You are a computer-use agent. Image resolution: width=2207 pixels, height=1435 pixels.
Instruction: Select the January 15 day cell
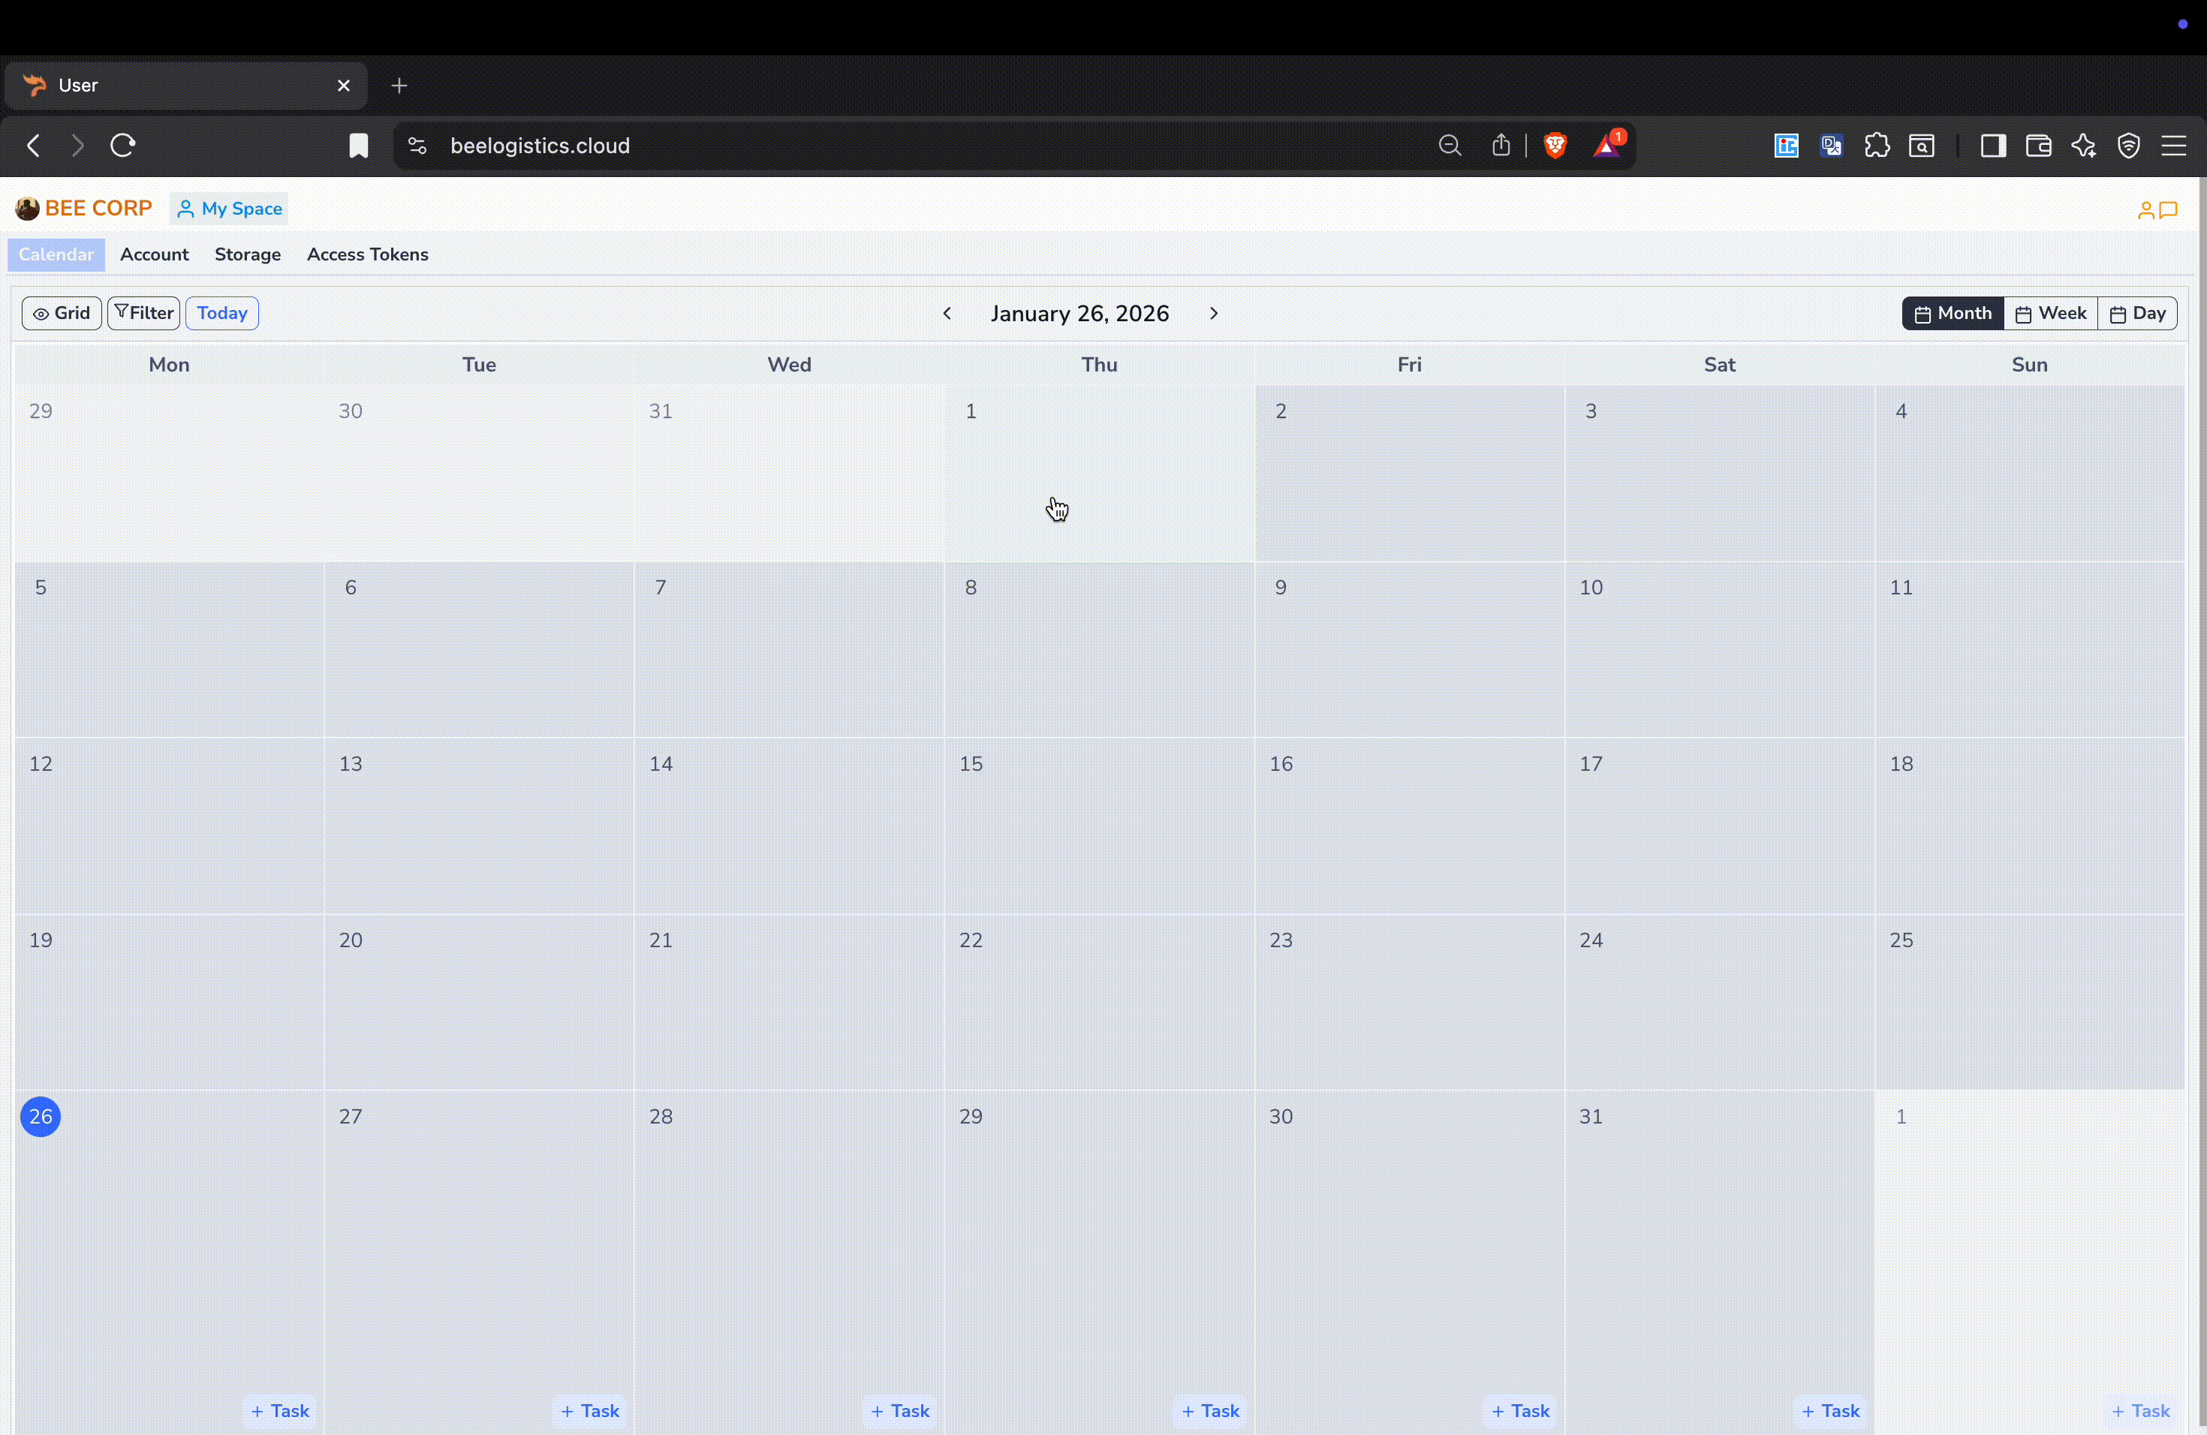click(1099, 825)
